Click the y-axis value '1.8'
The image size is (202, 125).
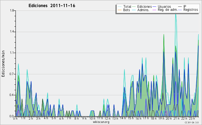12,10
